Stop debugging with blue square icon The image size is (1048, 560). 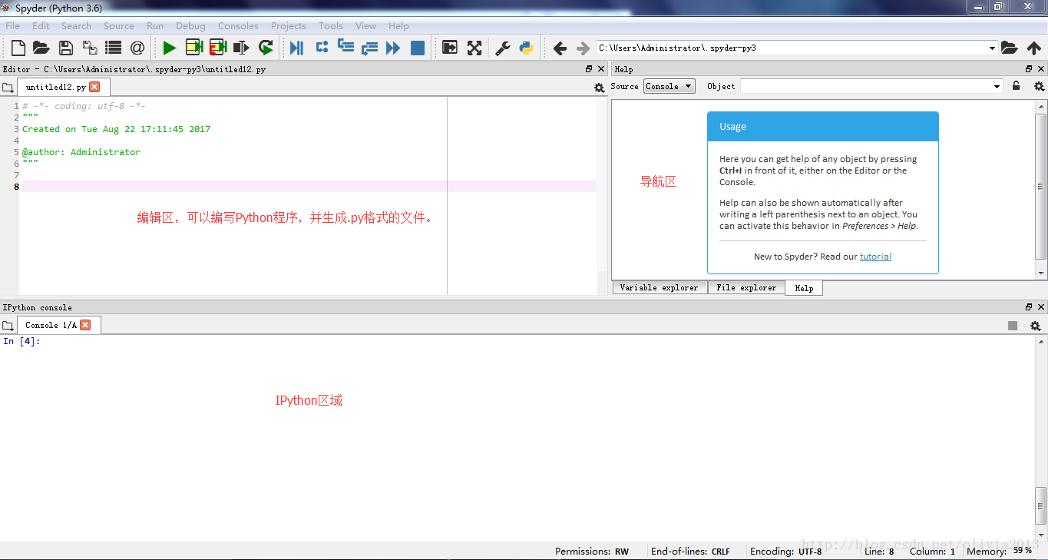click(418, 48)
